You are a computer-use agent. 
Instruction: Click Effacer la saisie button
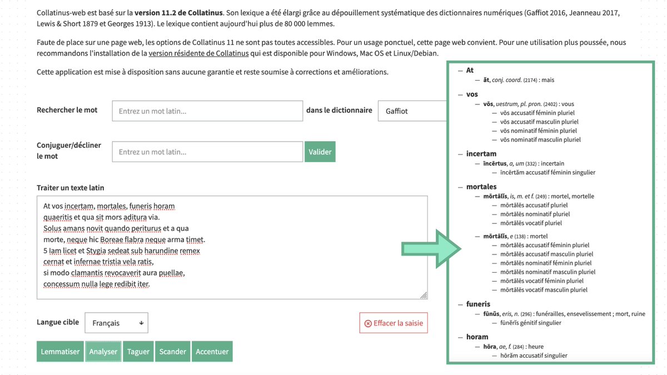coord(394,323)
